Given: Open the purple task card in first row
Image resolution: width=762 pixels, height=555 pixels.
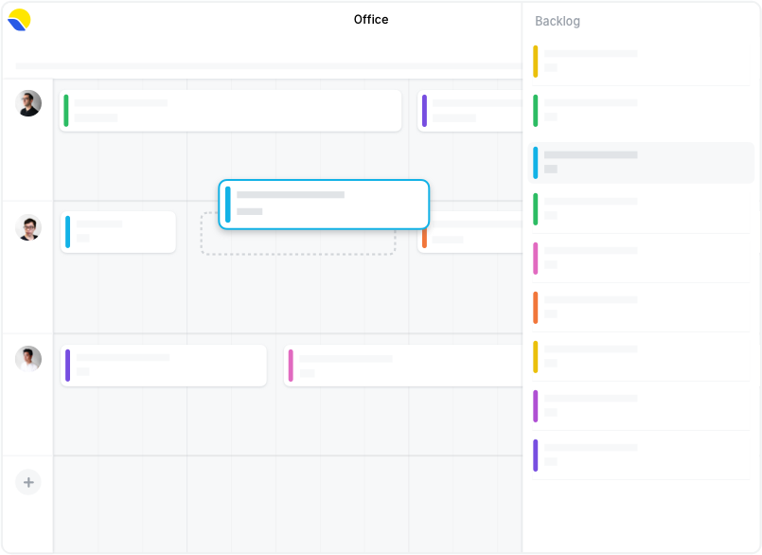Looking at the screenshot, I should point(470,111).
